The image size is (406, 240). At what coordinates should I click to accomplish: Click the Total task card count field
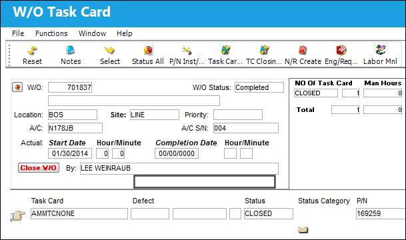345,110
